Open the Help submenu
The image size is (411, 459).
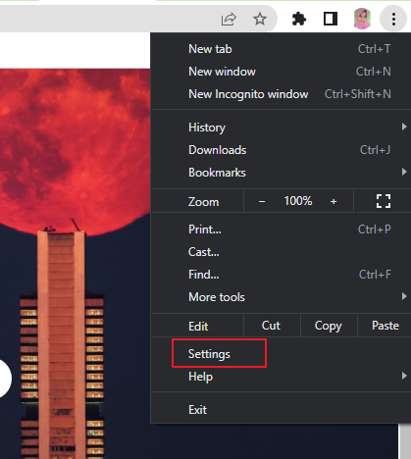pos(282,377)
